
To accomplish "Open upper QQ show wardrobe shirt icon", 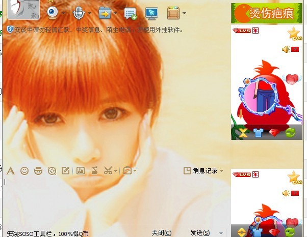I will tap(258, 133).
